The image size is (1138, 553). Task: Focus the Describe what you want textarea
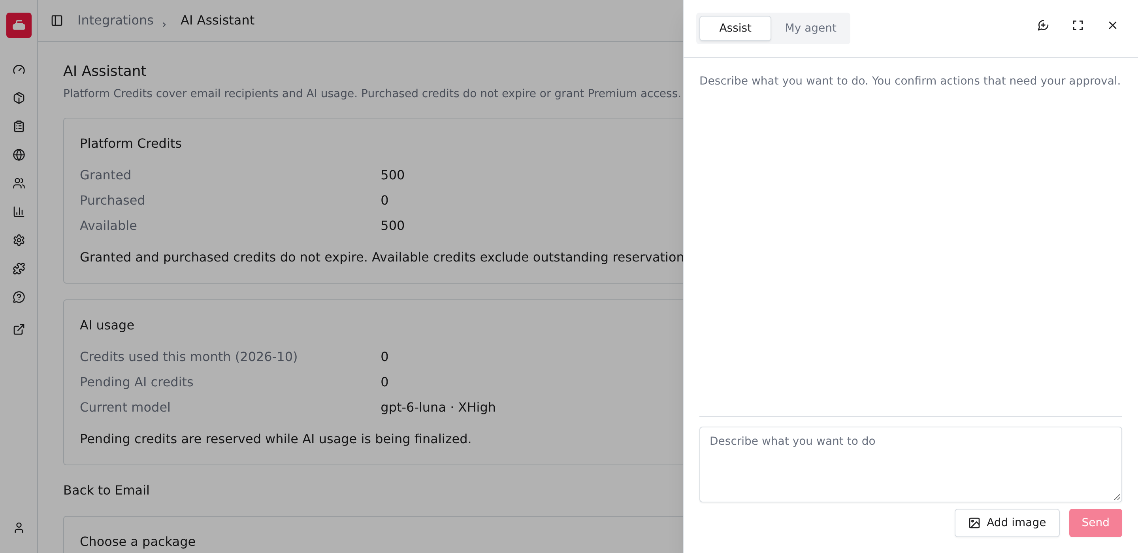(x=910, y=464)
